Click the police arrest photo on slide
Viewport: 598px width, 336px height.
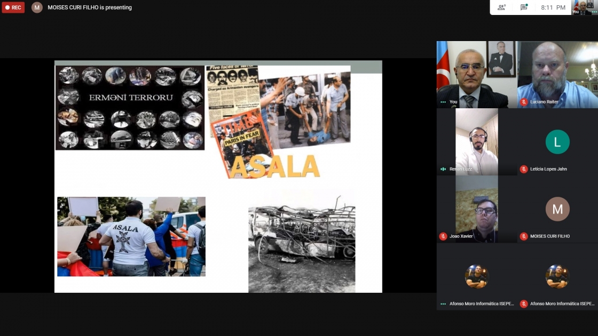point(304,109)
